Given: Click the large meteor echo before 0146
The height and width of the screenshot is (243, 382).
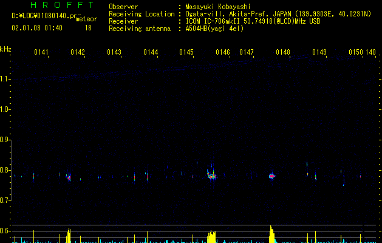Looking at the screenshot, I should click(212, 176).
